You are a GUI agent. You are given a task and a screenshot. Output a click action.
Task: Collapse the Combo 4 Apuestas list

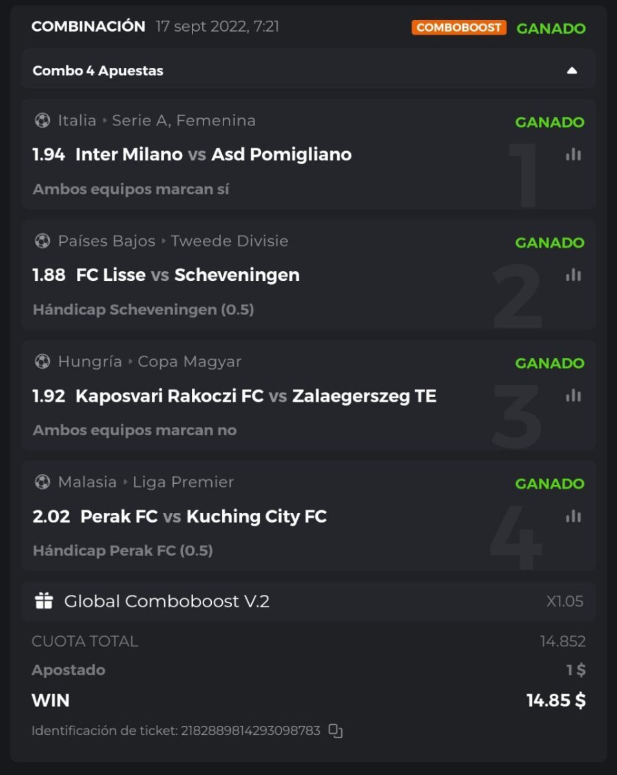(x=572, y=70)
